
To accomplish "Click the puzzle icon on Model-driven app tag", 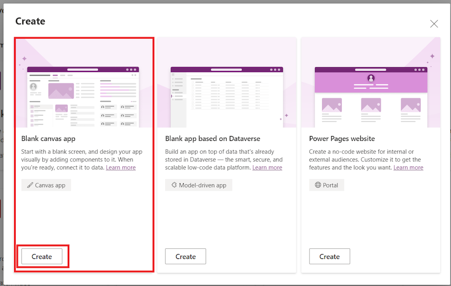I will coord(174,185).
